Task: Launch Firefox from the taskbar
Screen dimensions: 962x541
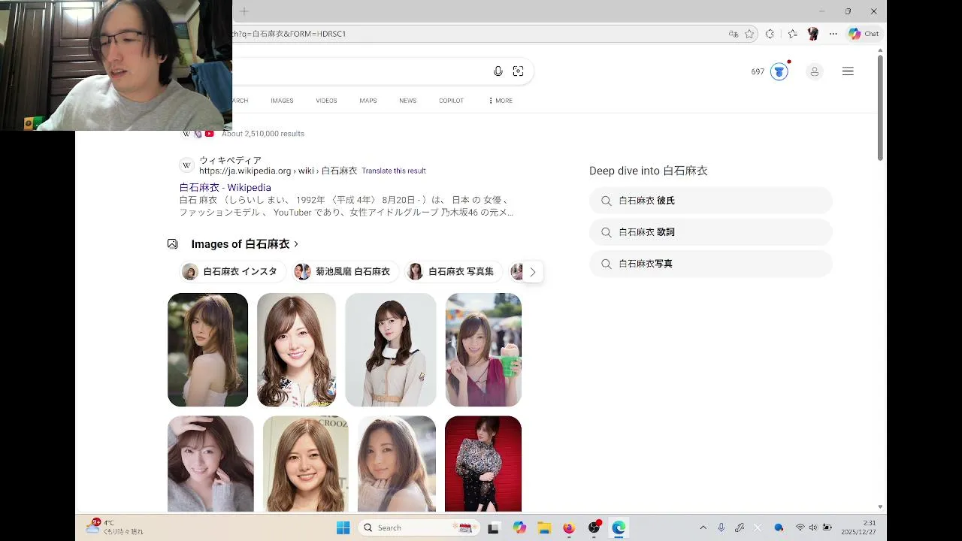Action: [x=569, y=527]
